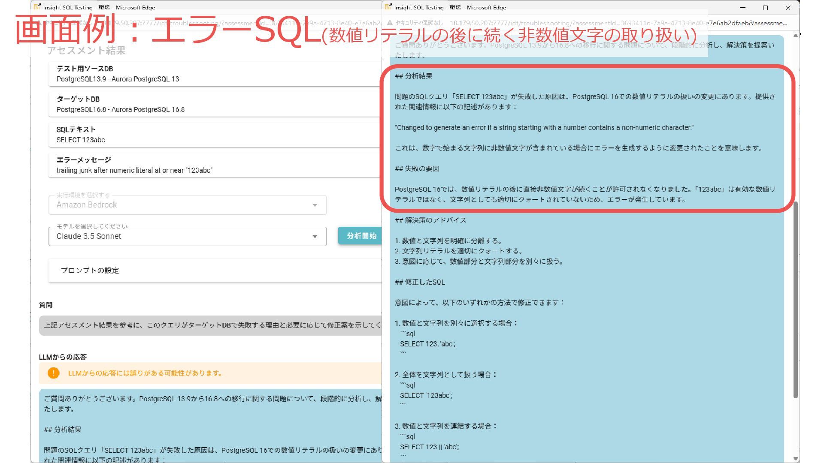Screen dimensions: 824x463
Task: Click the orange warning icon in LLM alert
Action: point(53,373)
